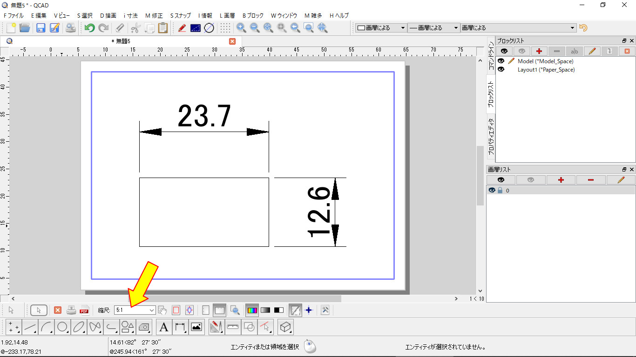This screenshot has height=357, width=636.
Task: Toggle visibility of Layout1 (*Paper_Space) block
Action: pyautogui.click(x=501, y=69)
